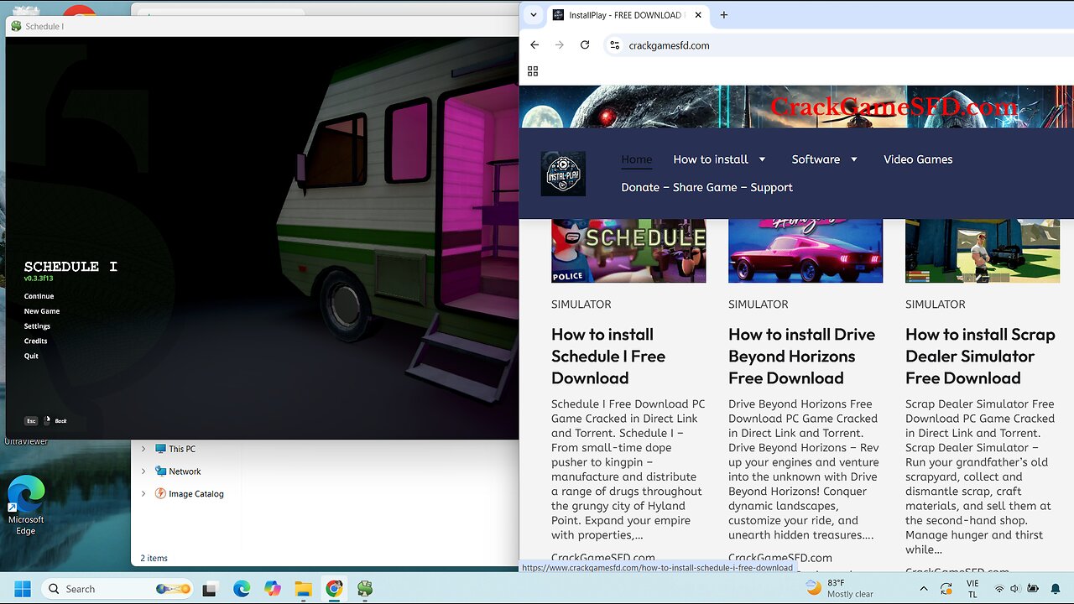Open the Chrome apps grid icon
Screen dimensions: 1074x604
pos(533,71)
